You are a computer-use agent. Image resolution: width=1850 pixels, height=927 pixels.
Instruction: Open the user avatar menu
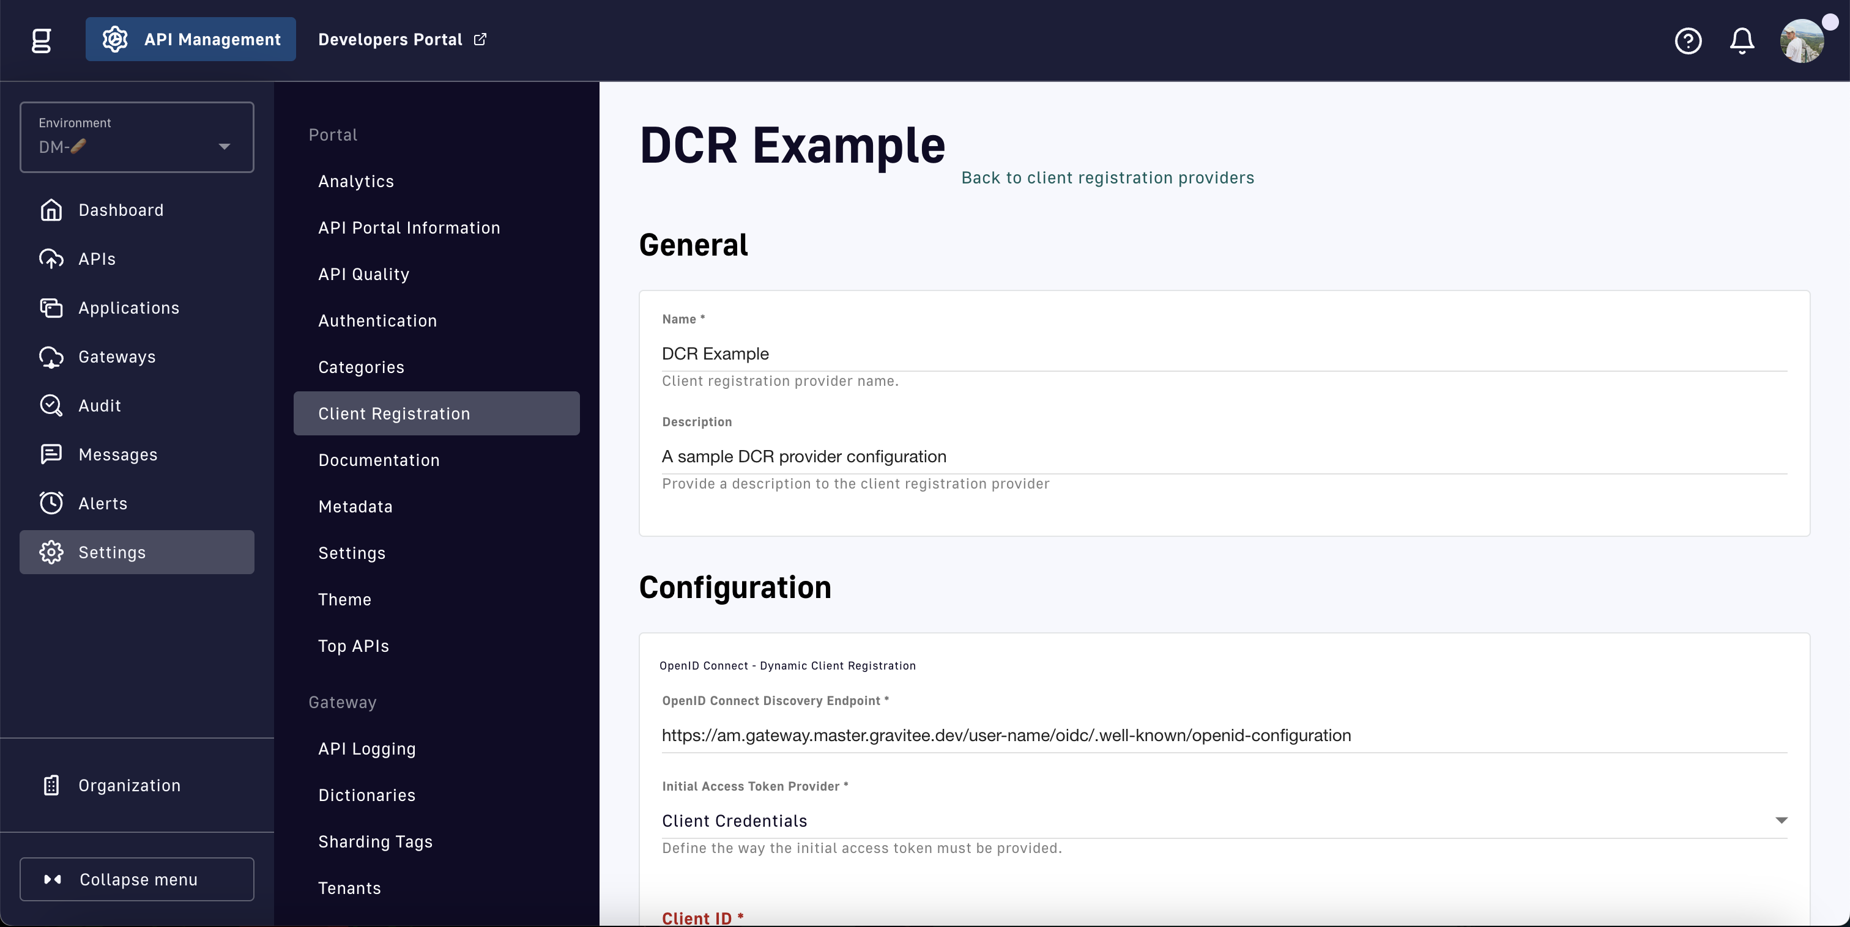coord(1801,41)
